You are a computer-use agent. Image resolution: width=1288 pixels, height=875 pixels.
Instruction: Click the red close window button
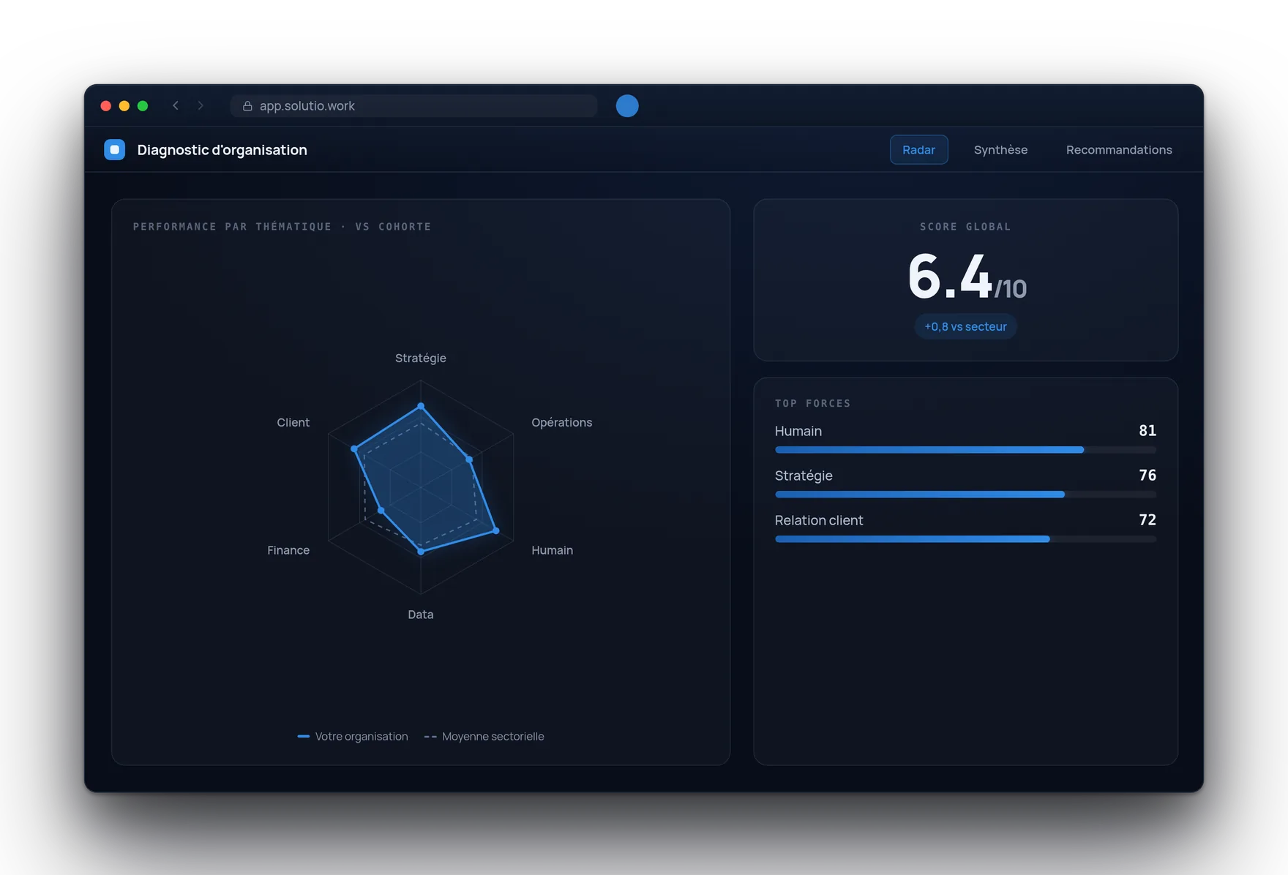click(105, 106)
